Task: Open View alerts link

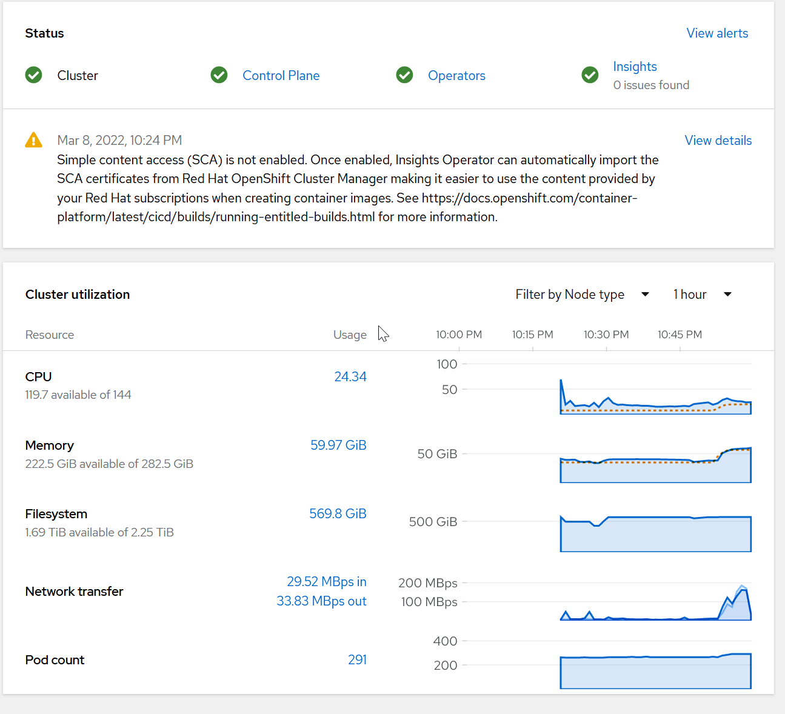Action: coord(717,33)
